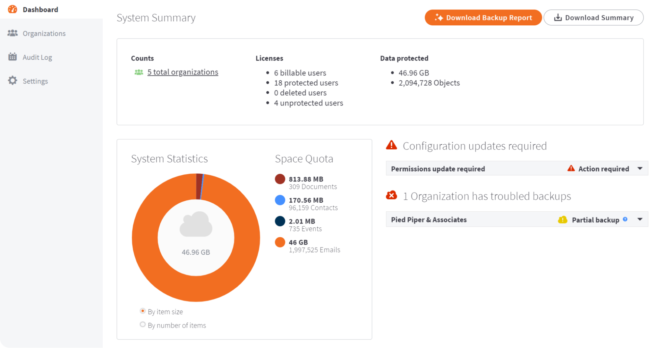Expand the Pied Piper & Associates backup details

(x=640, y=219)
